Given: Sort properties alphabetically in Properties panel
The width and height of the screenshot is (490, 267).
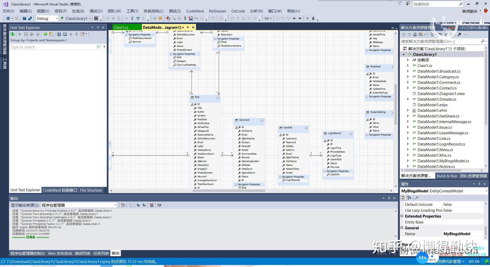Looking at the screenshot, I should [409, 198].
